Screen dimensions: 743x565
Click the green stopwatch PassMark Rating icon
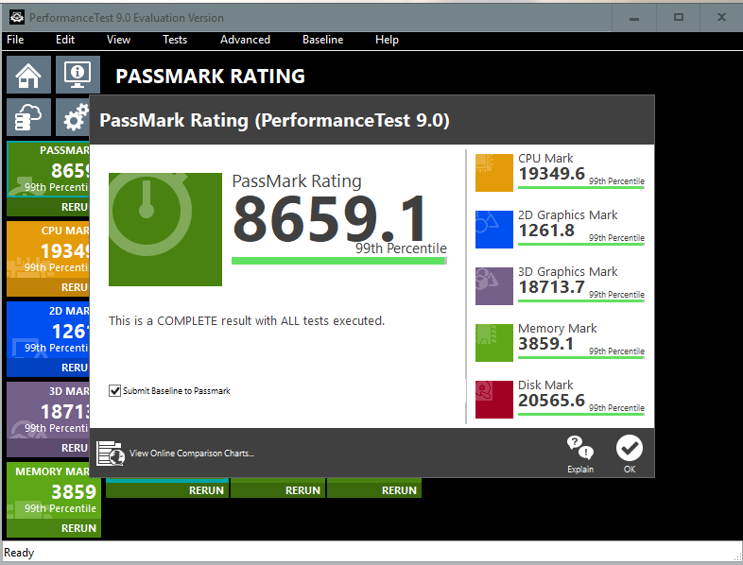pos(165,230)
